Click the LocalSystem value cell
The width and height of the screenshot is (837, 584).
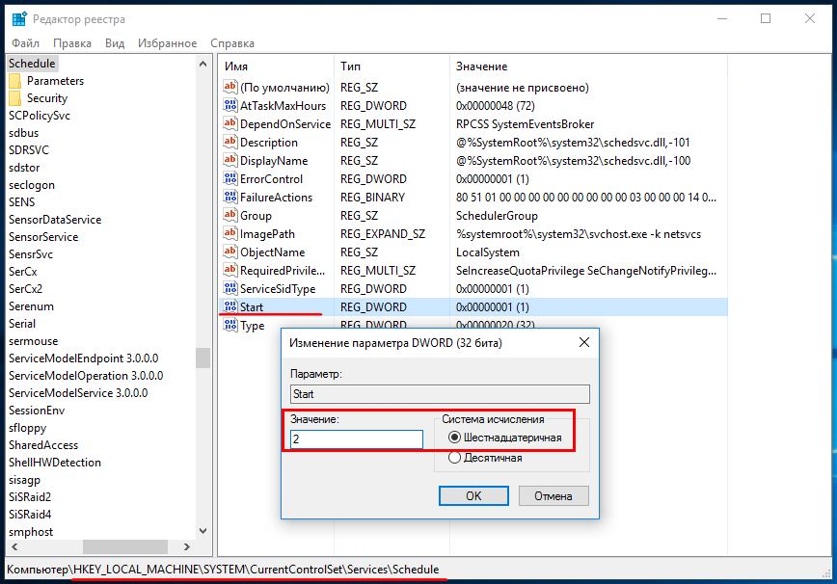[488, 252]
